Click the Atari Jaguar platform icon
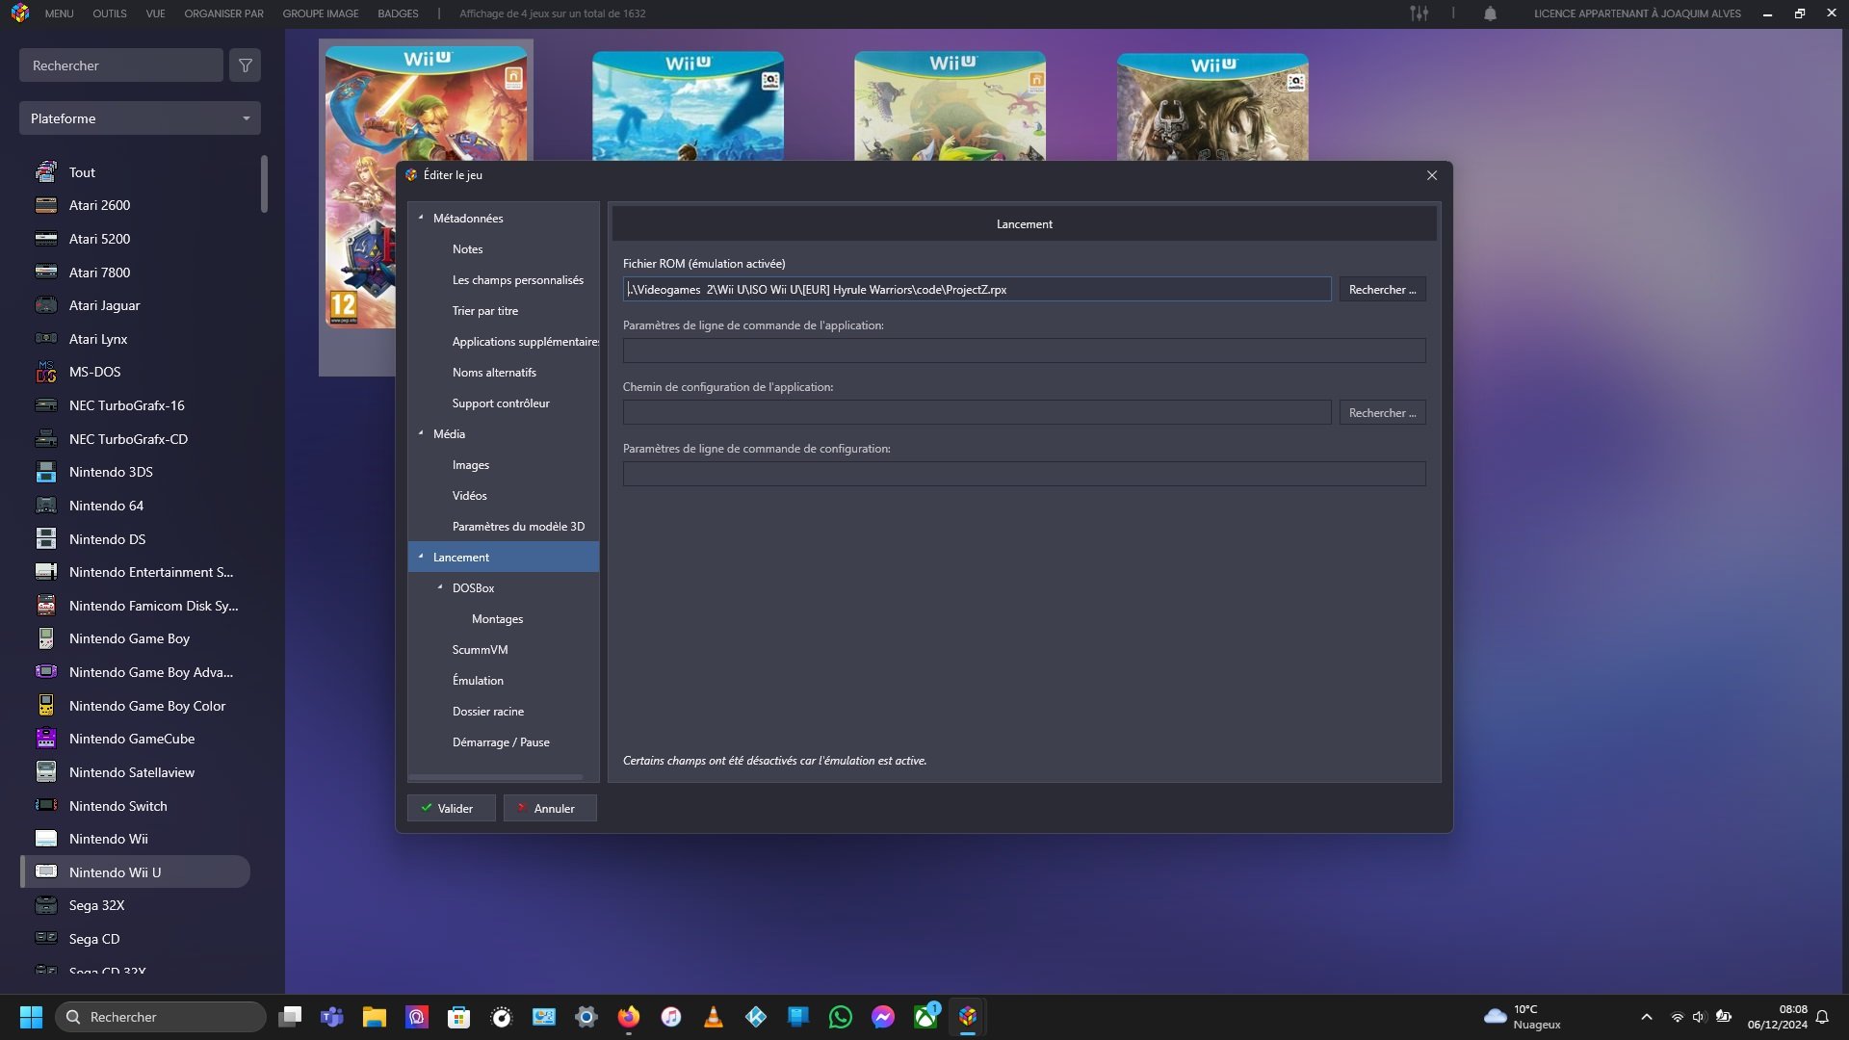Image resolution: width=1849 pixels, height=1040 pixels. point(46,305)
